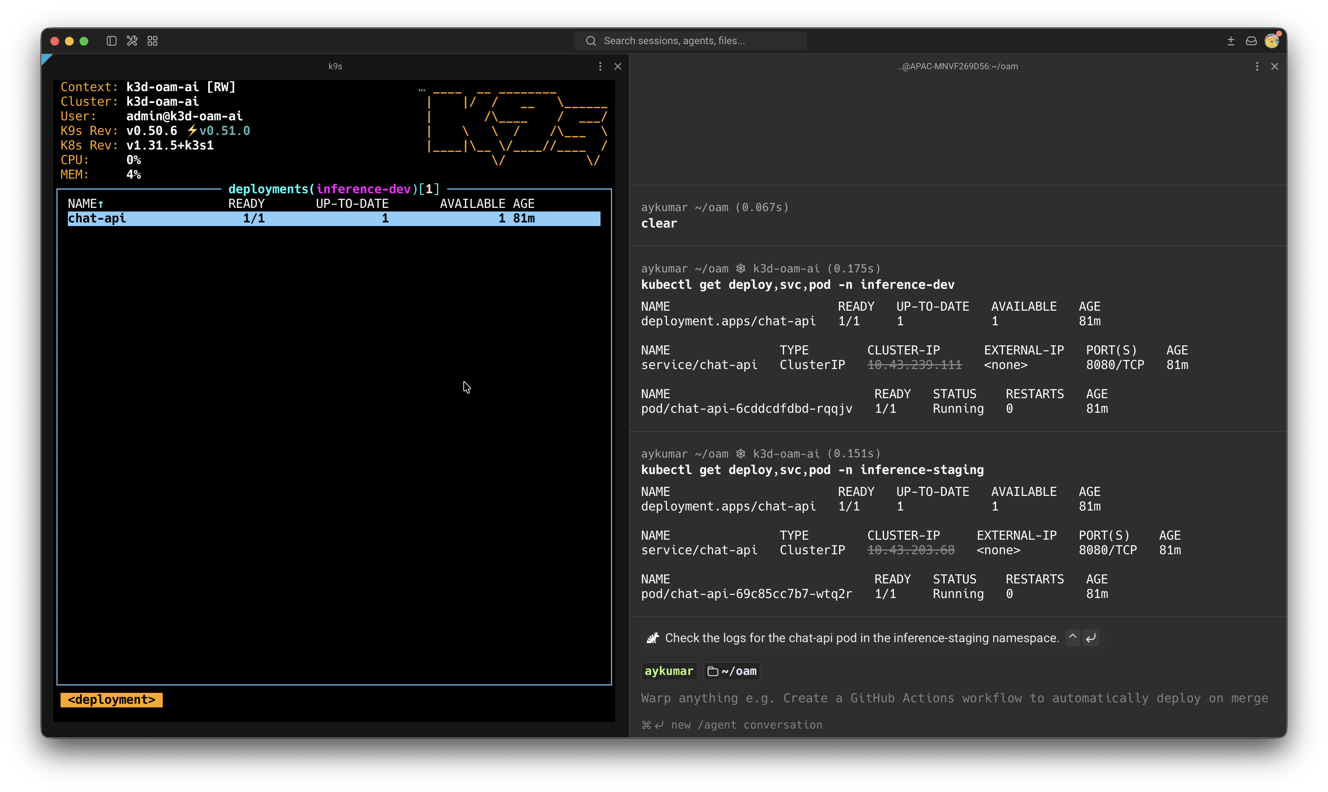Select the kubectl inference-dev command line
Screen dimensions: 1328x792
[x=797, y=284]
